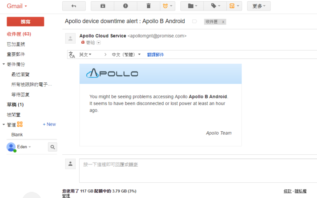Open the 收件匣 (63) folder
Screen dimensions: 317x198
19,34
